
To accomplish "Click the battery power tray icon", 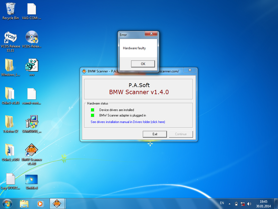I will coord(236,204).
